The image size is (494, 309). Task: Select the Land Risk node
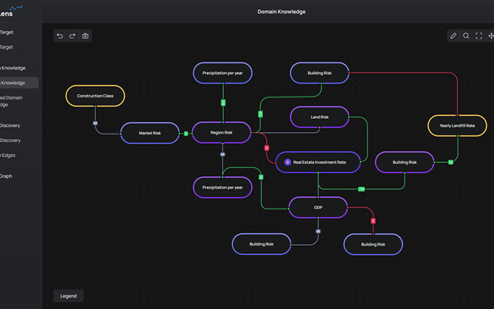(x=320, y=117)
